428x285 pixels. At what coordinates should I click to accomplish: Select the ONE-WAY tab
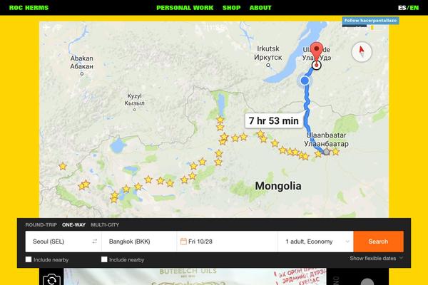click(73, 224)
